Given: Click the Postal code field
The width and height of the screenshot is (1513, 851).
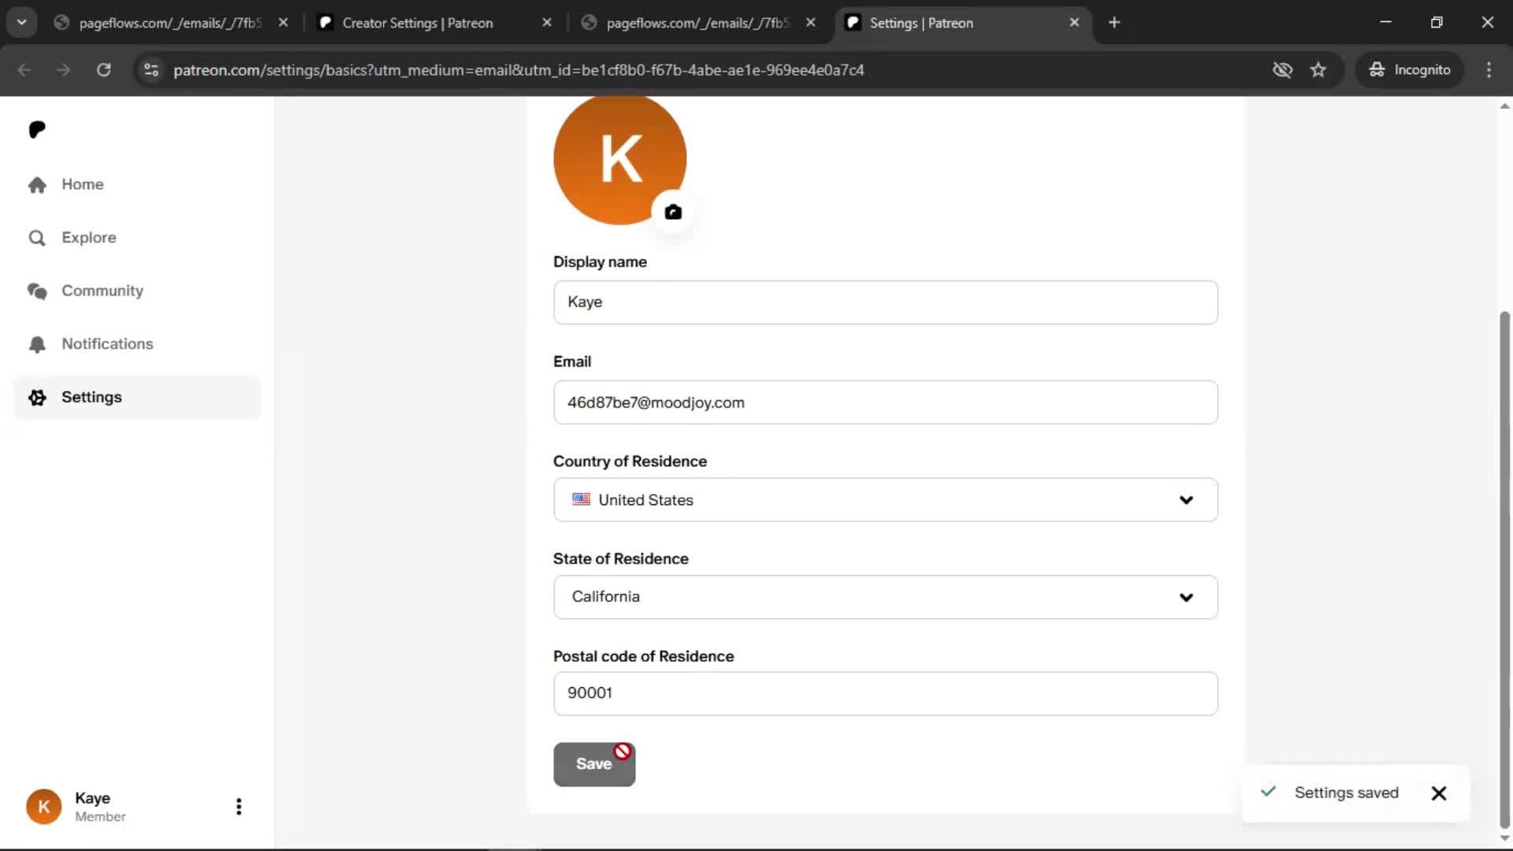Looking at the screenshot, I should tap(885, 693).
